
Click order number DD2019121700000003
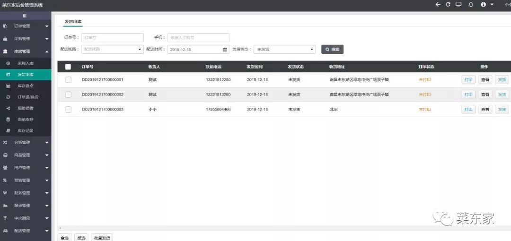tap(103, 110)
